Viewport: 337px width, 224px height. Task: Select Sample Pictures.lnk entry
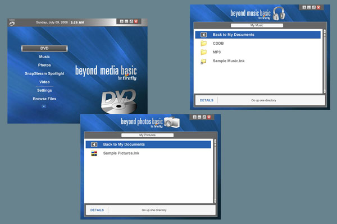[x=121, y=153]
